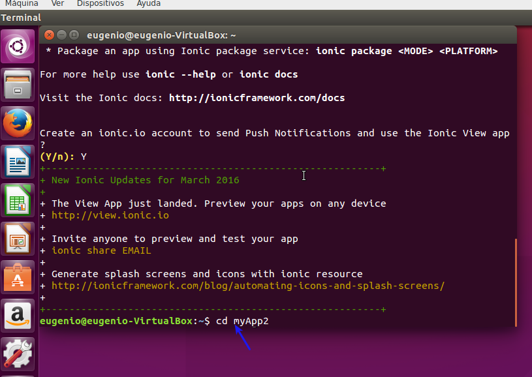This screenshot has width=532, height=377.
Task: Click the 'Terminal' label in top panel
Action: click(21, 18)
